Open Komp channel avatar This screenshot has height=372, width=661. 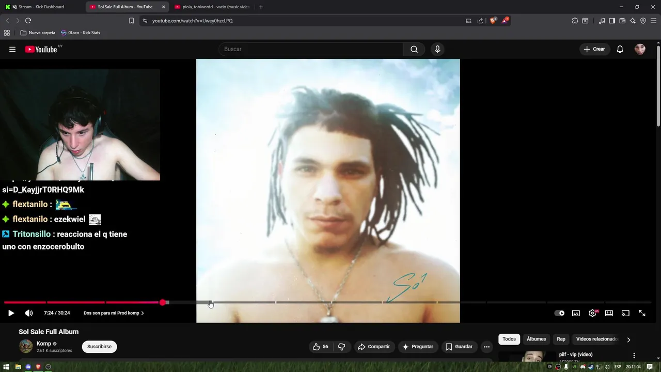coord(26,346)
